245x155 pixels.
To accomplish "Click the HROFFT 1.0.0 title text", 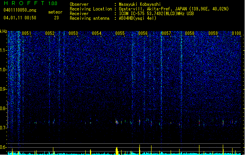I will point(30,3).
